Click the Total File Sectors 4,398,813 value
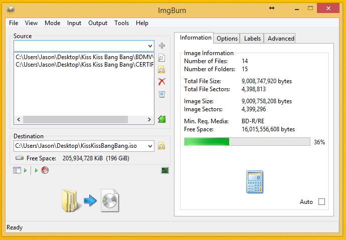 [x=254, y=89]
